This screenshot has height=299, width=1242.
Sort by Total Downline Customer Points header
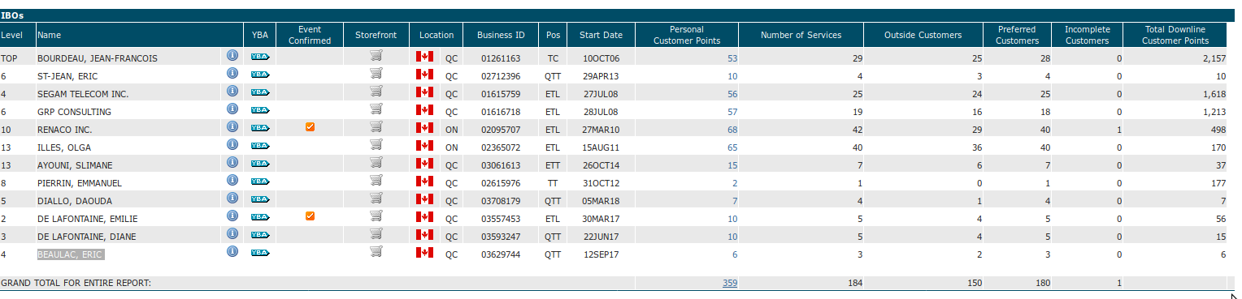[x=1175, y=35]
